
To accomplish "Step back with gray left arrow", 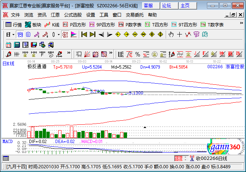I will 101,34.
